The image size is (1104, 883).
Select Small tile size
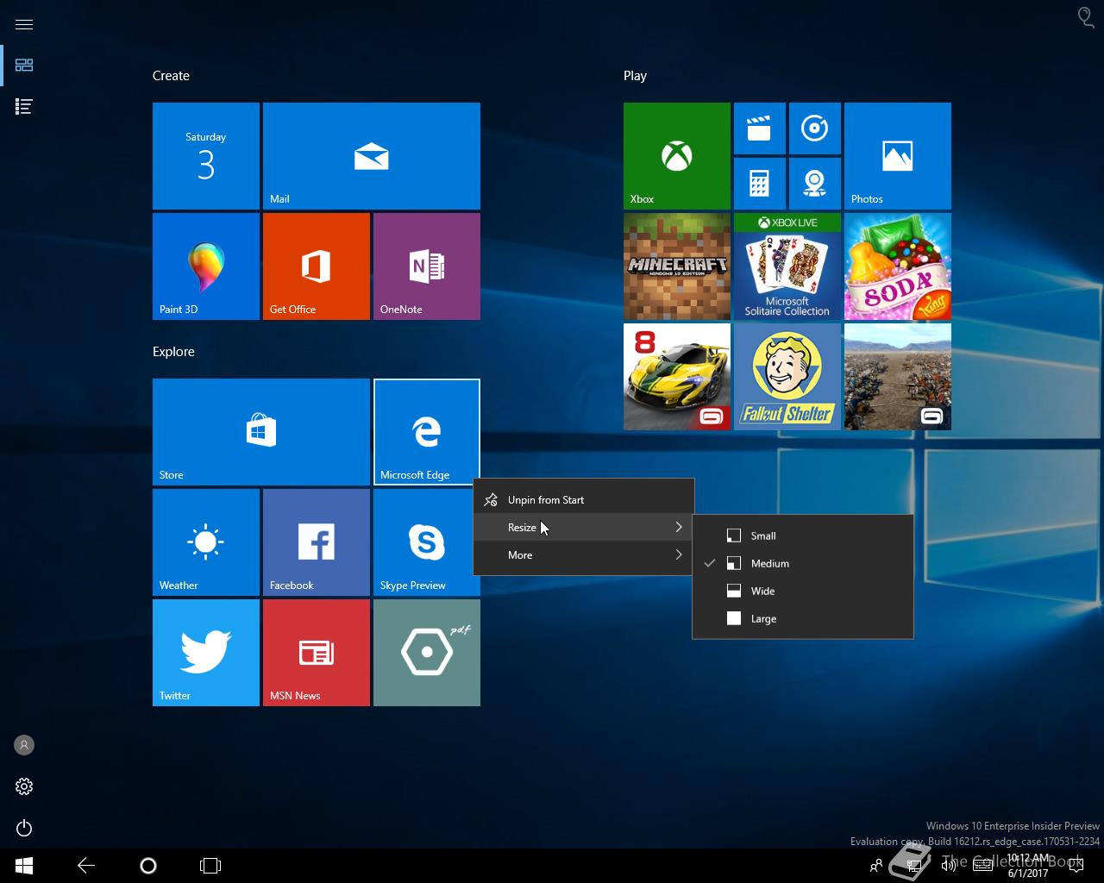click(803, 535)
